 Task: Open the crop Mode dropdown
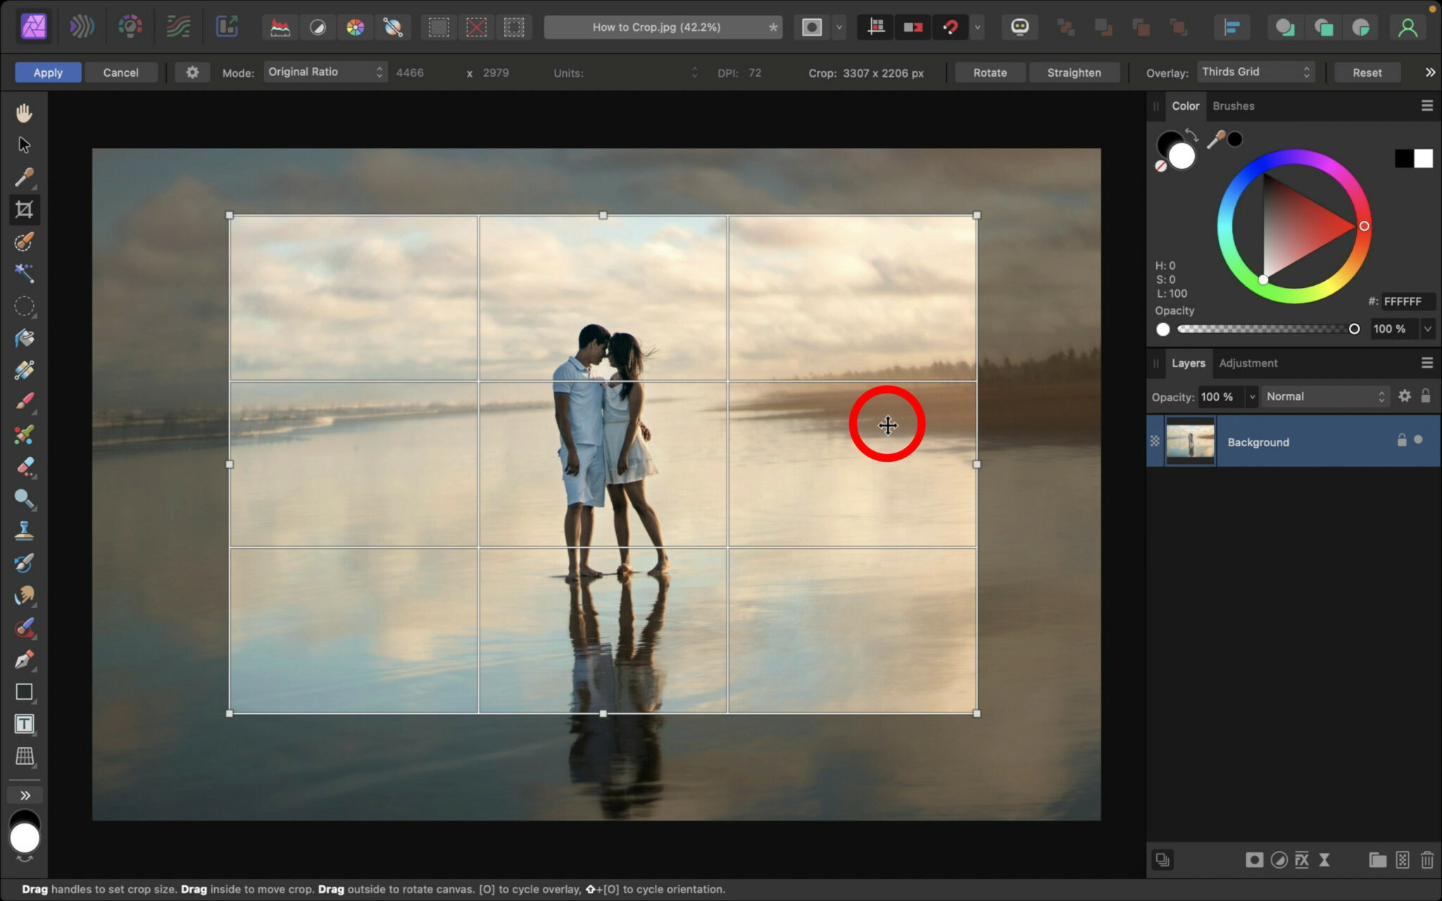[325, 72]
